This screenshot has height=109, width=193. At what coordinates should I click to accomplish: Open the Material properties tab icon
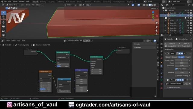(x=162, y=84)
